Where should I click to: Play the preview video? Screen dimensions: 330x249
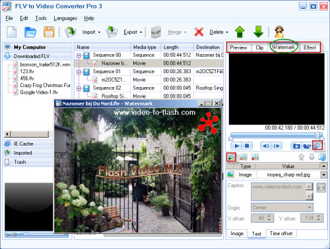tap(237, 146)
